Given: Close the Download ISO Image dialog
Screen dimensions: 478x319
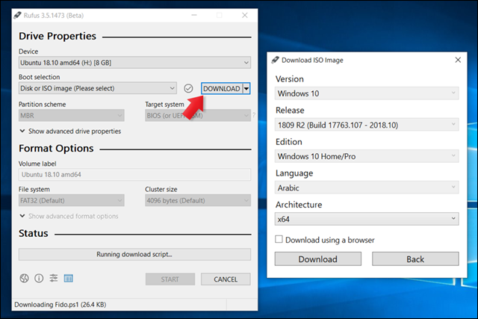Looking at the screenshot, I should click(458, 60).
